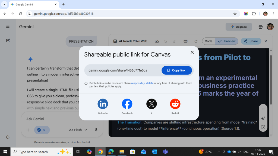Switch to the Preview tab
278x156 pixels.
pos(227,41)
